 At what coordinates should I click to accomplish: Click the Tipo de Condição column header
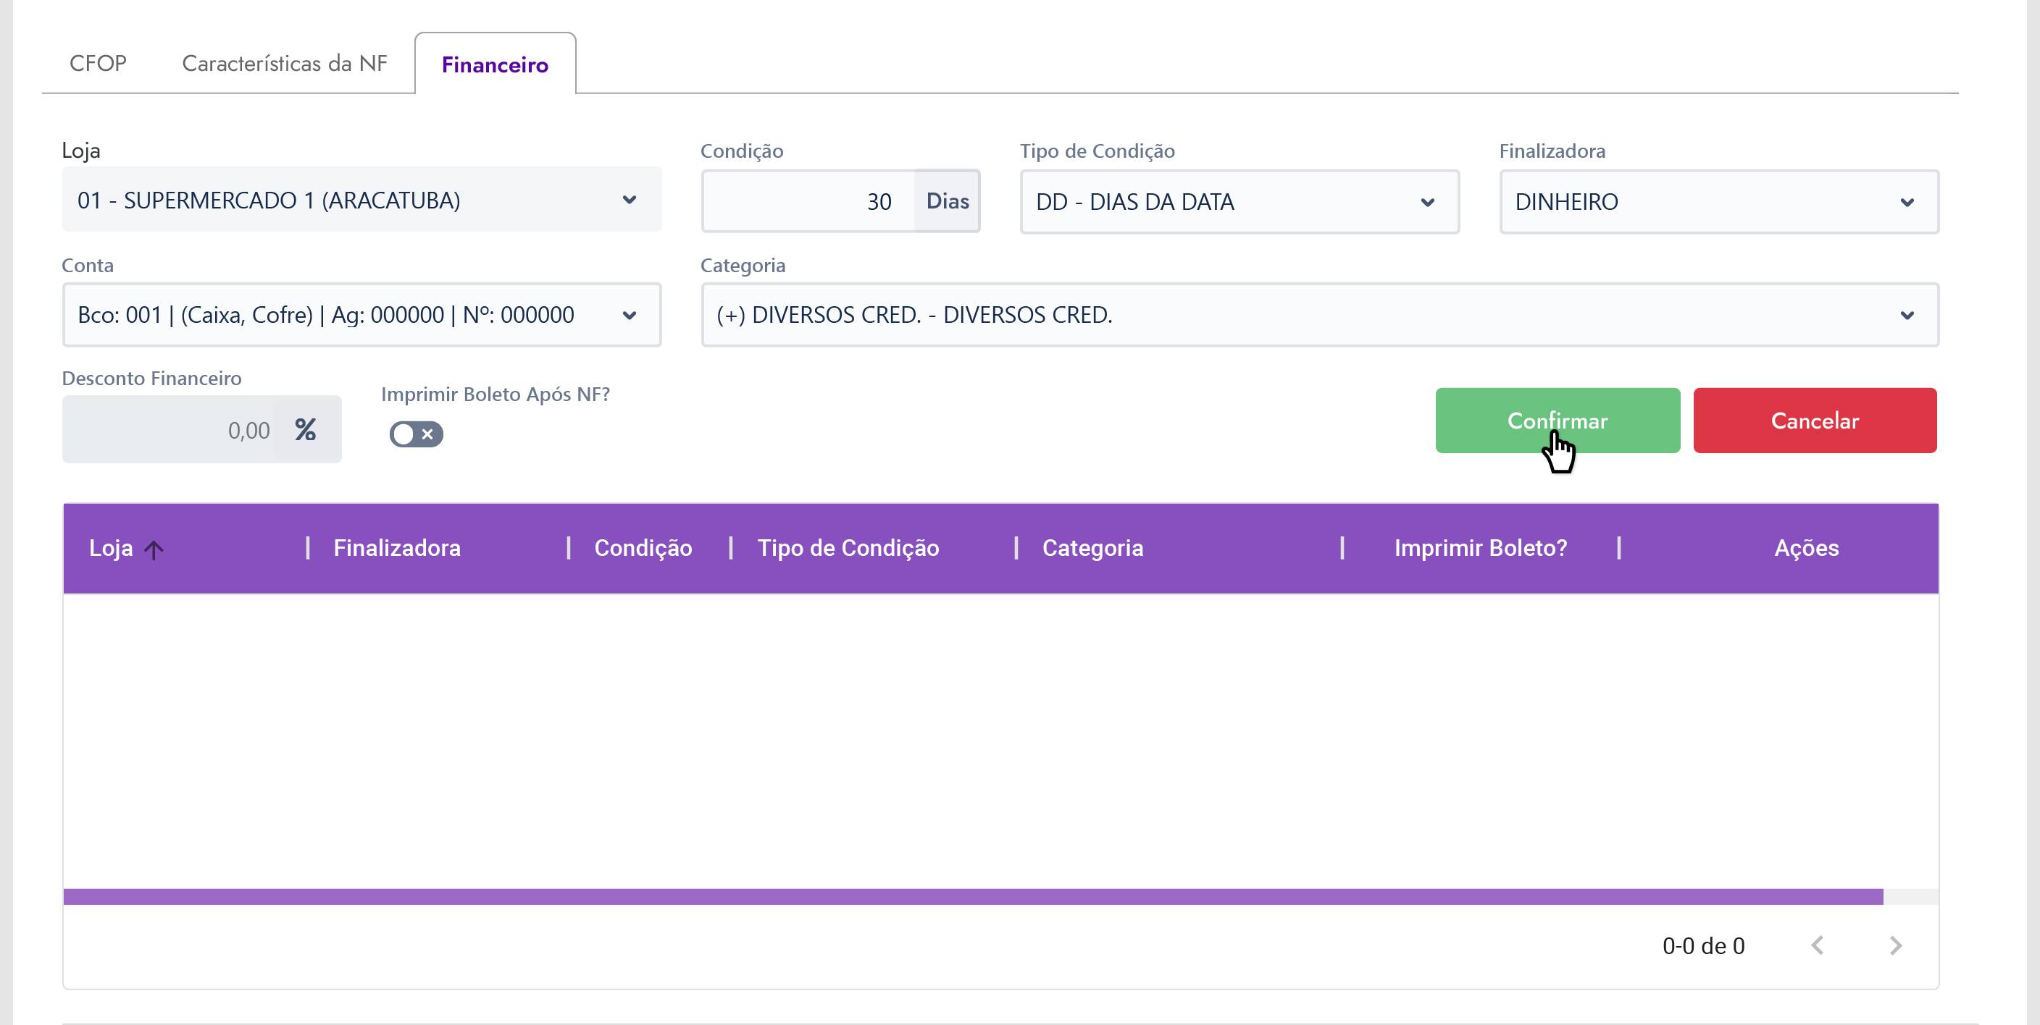pyautogui.click(x=848, y=548)
